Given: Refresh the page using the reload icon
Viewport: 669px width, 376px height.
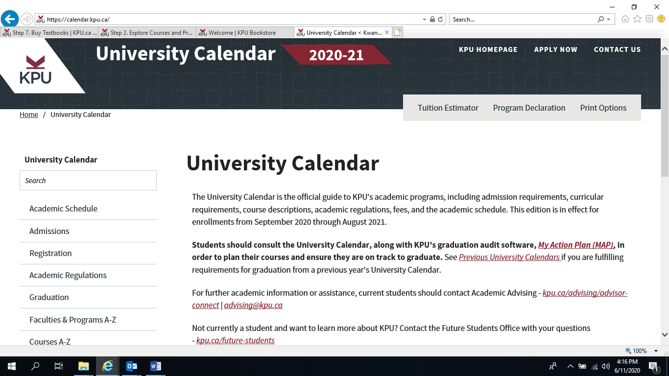Looking at the screenshot, I should click(x=440, y=20).
